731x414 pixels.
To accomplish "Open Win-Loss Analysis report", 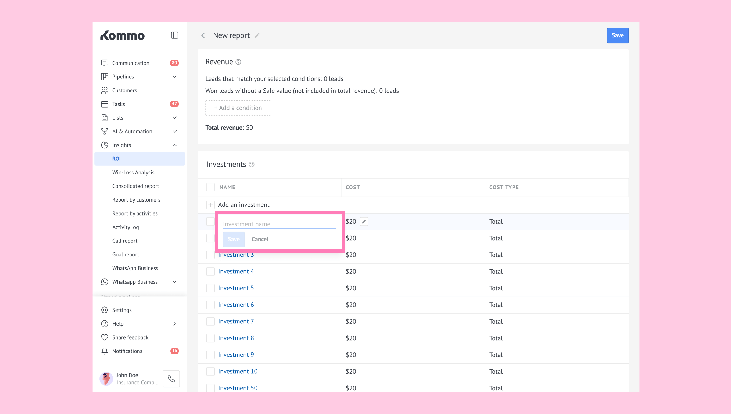I will [133, 172].
